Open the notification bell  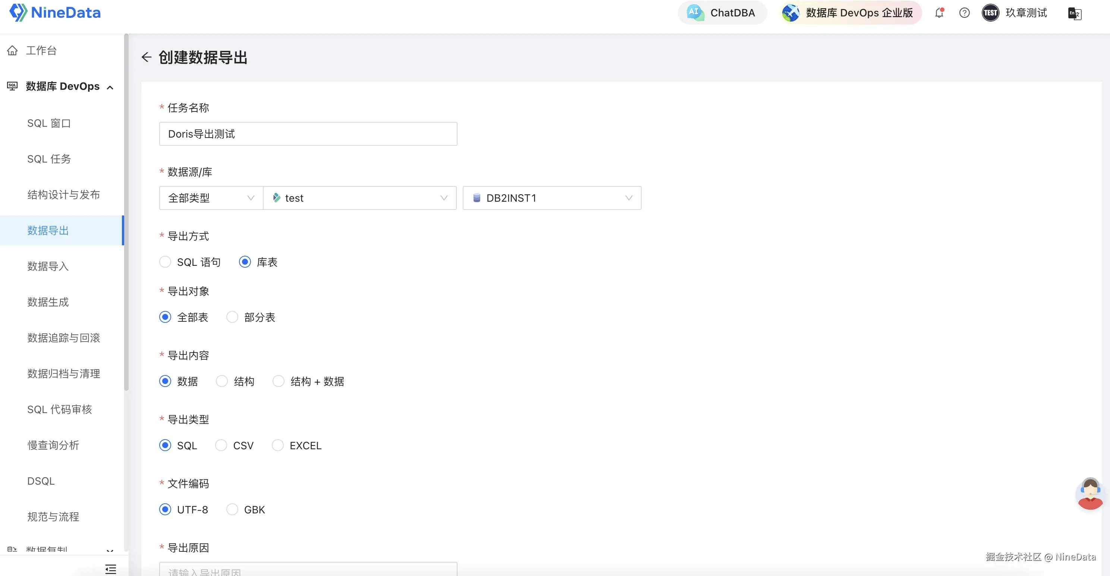(939, 13)
